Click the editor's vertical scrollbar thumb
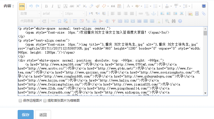The width and height of the screenshot is (214, 119). 205,33
